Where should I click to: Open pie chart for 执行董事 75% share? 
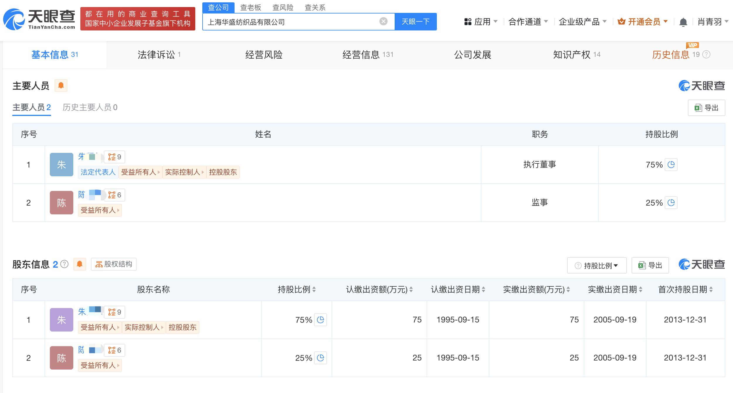click(671, 165)
